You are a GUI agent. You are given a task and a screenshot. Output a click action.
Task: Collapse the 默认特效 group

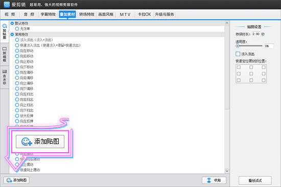[x=12, y=23]
